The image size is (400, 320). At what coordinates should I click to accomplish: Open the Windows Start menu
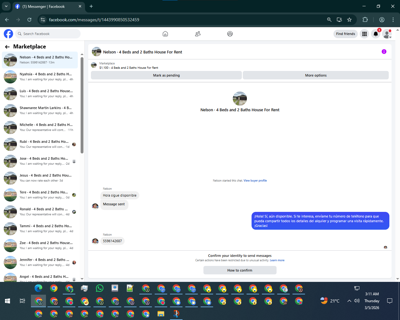pos(7,301)
